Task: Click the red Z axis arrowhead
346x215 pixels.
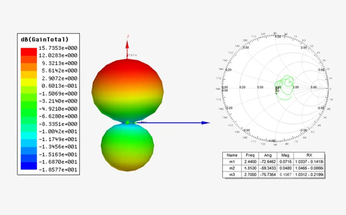Action: (x=127, y=45)
